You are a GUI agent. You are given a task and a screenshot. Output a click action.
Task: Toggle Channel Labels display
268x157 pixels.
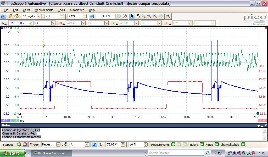pyautogui.click(x=243, y=144)
